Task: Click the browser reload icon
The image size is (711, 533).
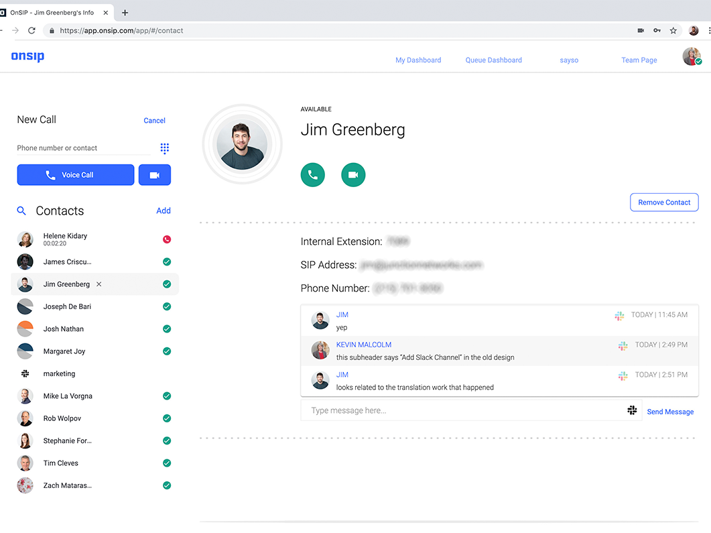Action: click(x=31, y=31)
